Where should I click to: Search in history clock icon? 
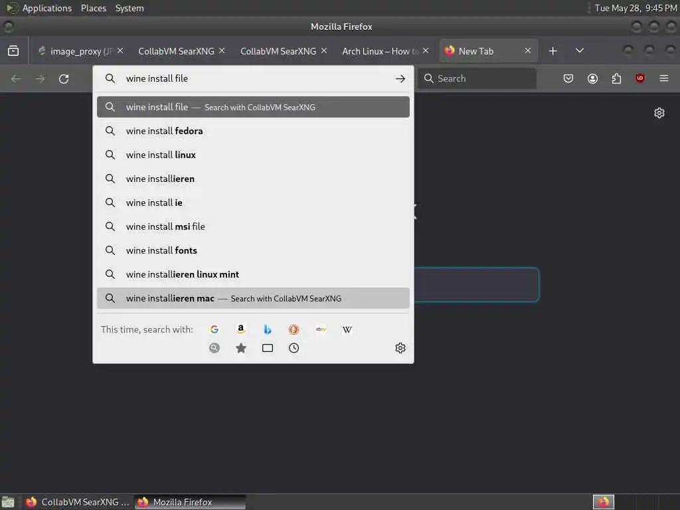coord(294,348)
